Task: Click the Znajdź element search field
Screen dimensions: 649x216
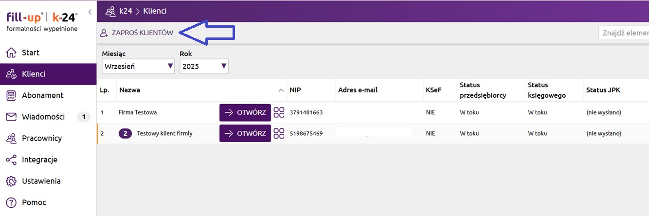Action: point(625,33)
